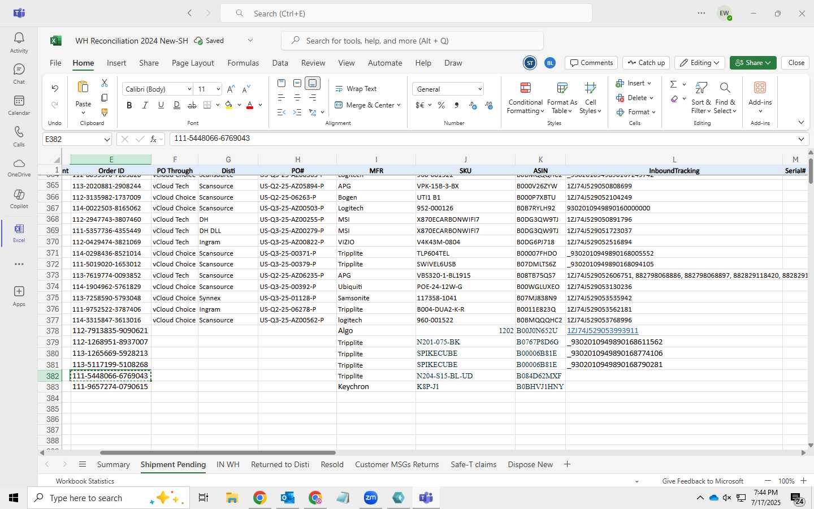
Task: Open the Calibri (Body) font name dropdown
Action: tap(189, 89)
